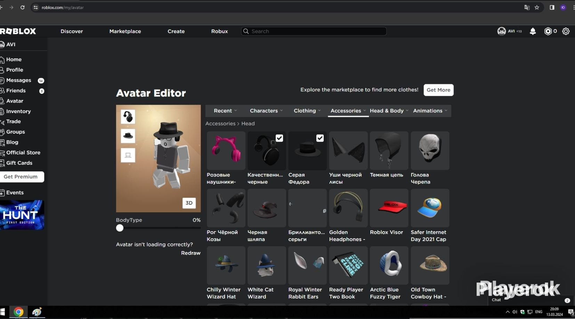Image resolution: width=575 pixels, height=319 pixels.
Task: Unequip the Серая Федора checkbox
Action: coord(320,138)
